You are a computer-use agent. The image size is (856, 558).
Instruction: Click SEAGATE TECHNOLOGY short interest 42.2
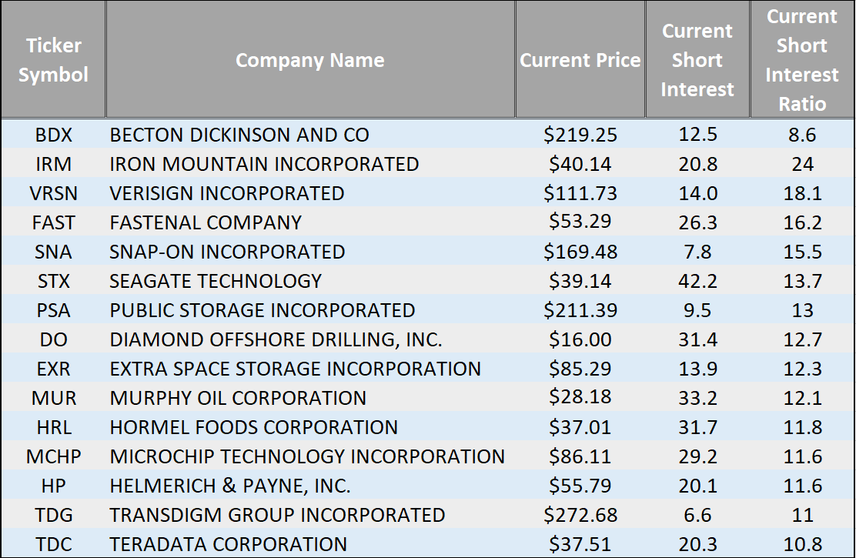(697, 281)
